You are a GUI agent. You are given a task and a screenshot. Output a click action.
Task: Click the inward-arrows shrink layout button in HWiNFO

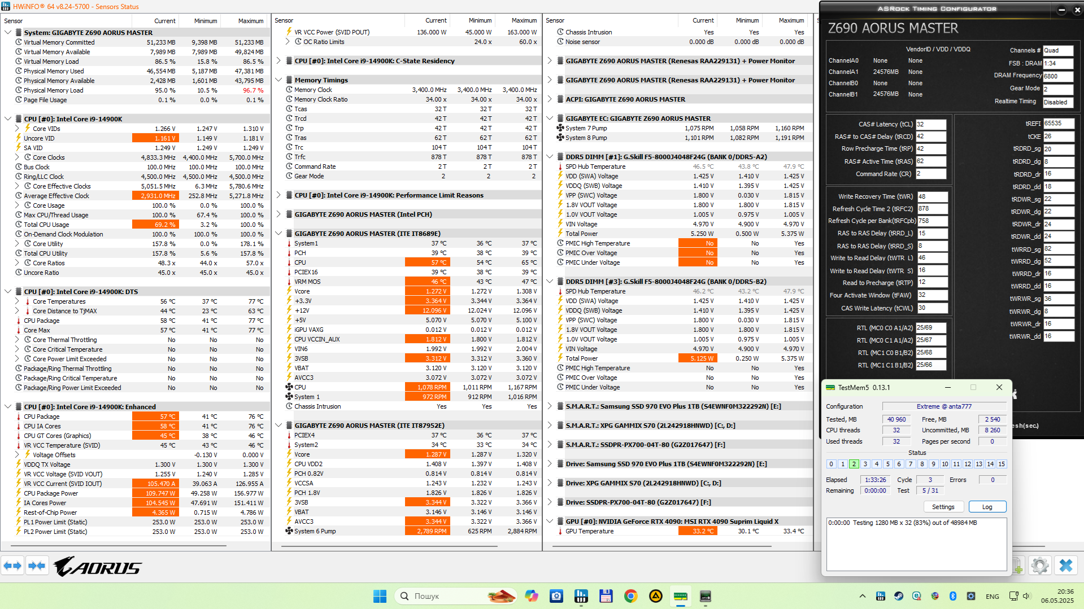[x=37, y=566]
